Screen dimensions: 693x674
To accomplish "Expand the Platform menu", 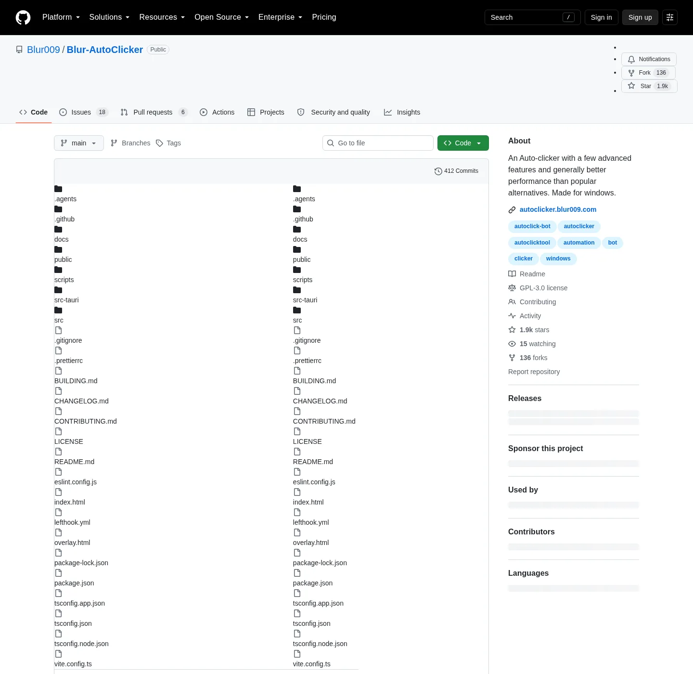I will pos(61,17).
